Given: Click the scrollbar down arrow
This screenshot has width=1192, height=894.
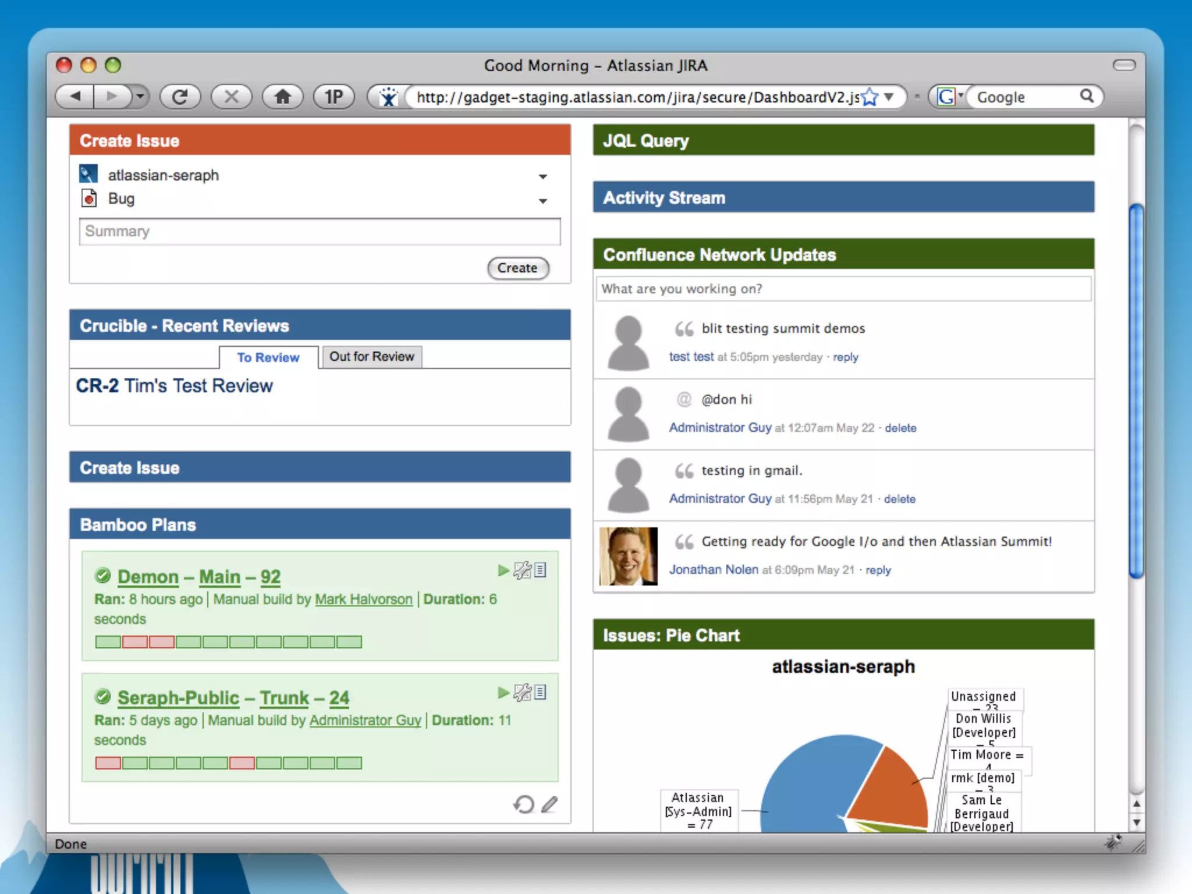Looking at the screenshot, I should coord(1136,822).
